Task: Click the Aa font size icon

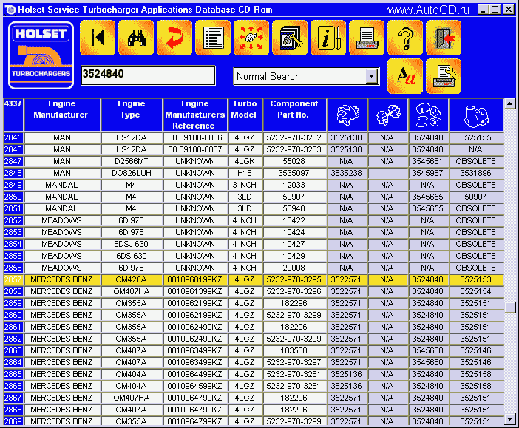Action: (x=405, y=76)
